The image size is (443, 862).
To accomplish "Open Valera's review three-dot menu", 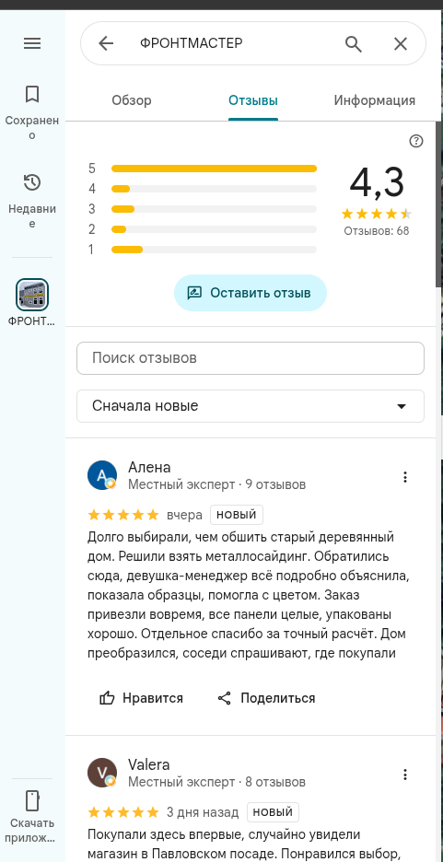I will 405,775.
